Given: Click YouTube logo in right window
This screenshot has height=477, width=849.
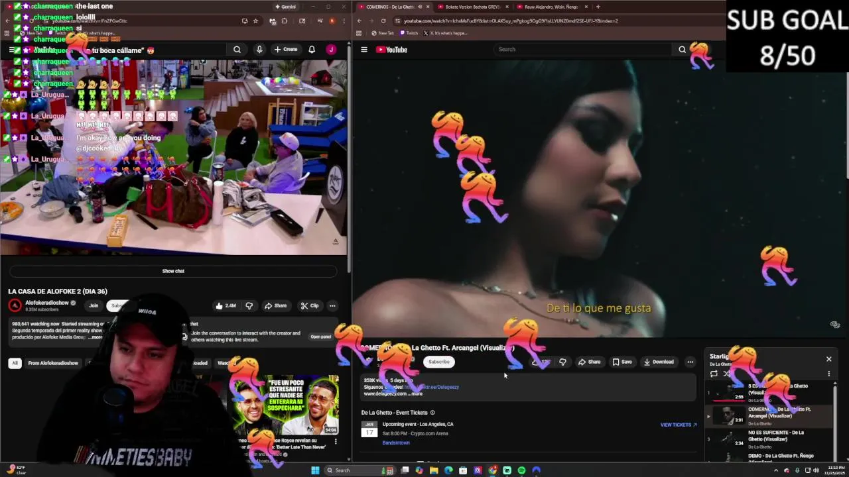Looking at the screenshot, I should pos(391,50).
